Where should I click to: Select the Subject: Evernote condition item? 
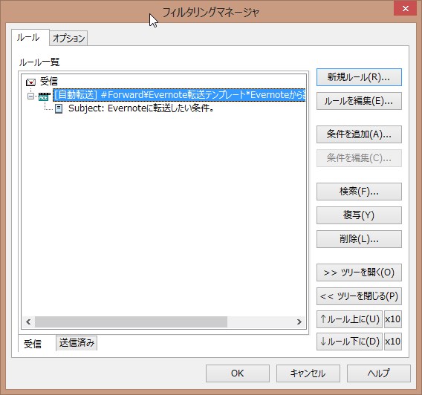(x=141, y=108)
